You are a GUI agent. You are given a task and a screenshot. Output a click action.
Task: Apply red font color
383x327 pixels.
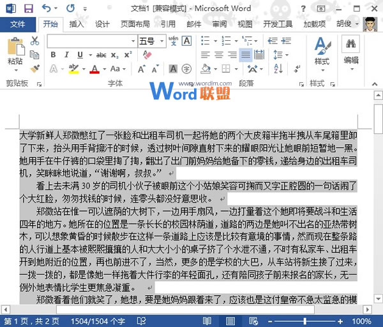pyautogui.click(x=94, y=69)
